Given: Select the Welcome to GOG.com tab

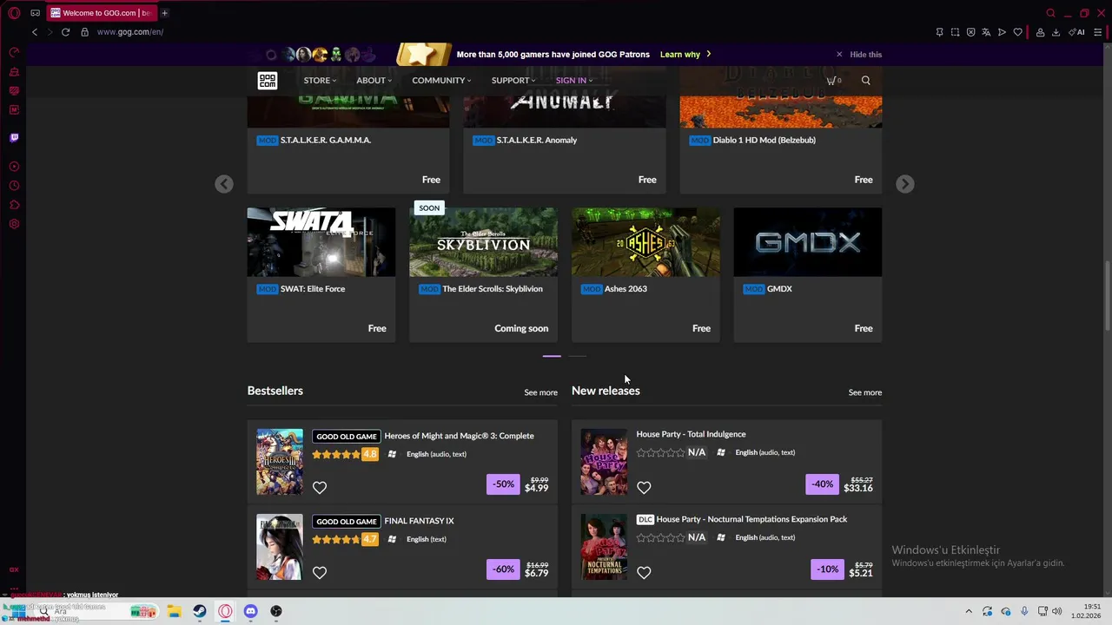Looking at the screenshot, I should 100,13.
